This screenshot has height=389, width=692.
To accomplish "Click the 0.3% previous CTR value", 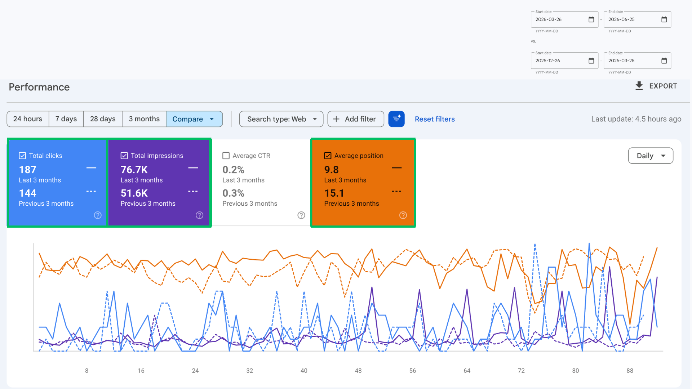I will pyautogui.click(x=233, y=193).
